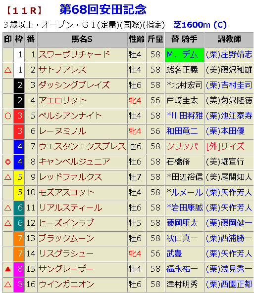Viewport: 254px width, 293px height.
Task: Click the 性齢 column header
Action: click(137, 40)
